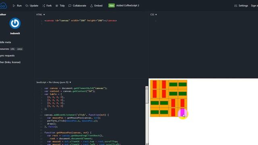Click the bottom-left green canvas cell
The image size is (258, 145).
coord(155,112)
